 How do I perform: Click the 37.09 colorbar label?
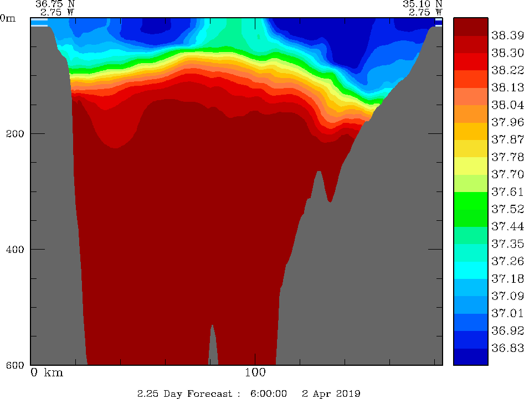tap(507, 296)
